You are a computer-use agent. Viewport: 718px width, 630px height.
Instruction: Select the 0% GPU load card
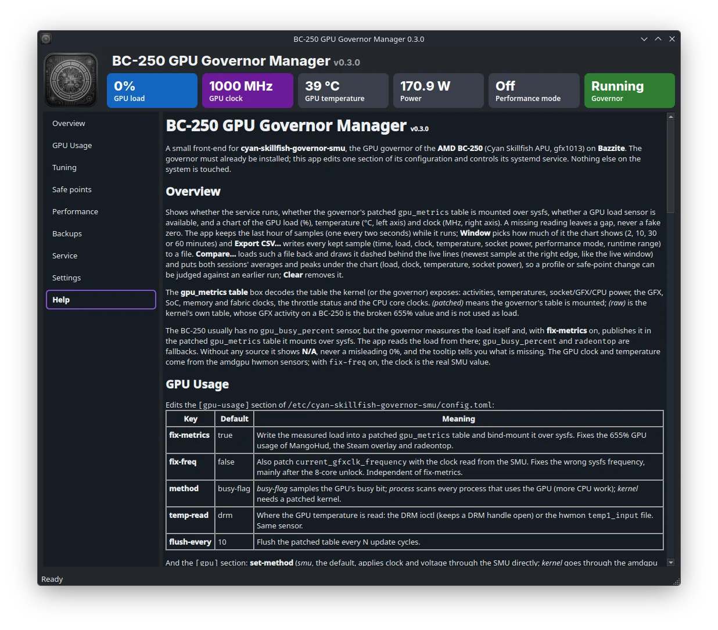pos(152,91)
